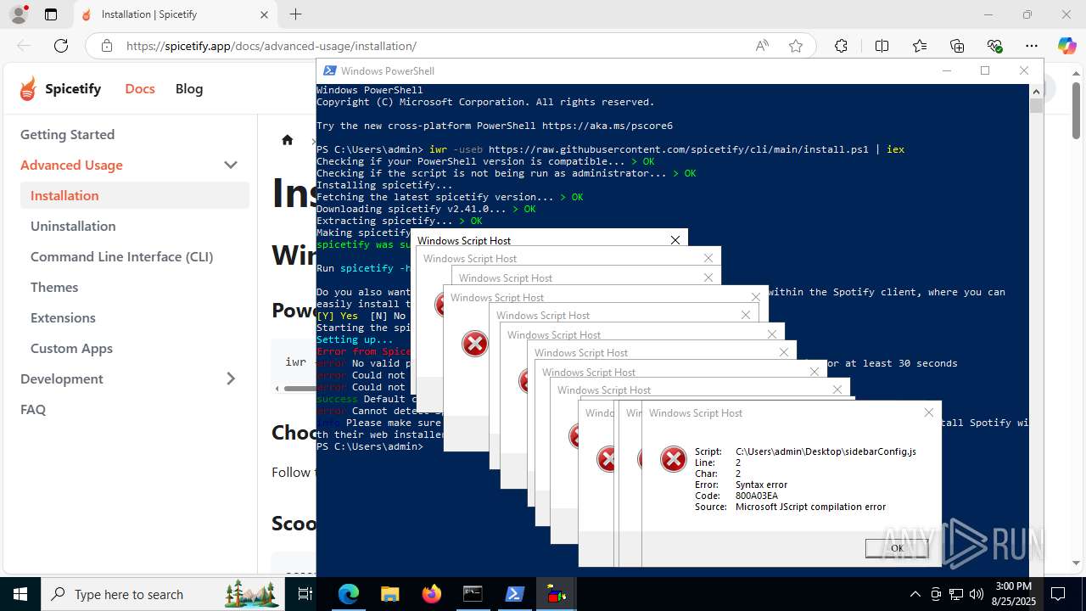Click OK in sidebarConfig.js error dialog
Screen dimensions: 1086x611
tap(897, 548)
